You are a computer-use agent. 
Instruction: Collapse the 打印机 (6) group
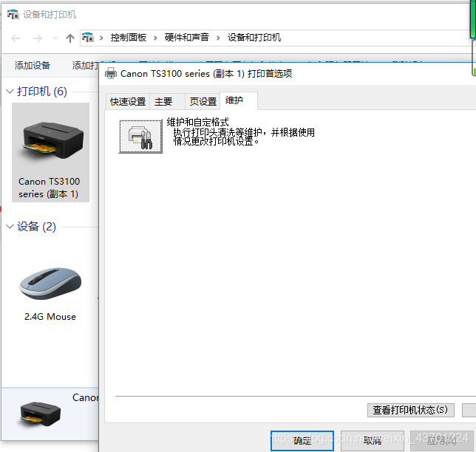10,92
